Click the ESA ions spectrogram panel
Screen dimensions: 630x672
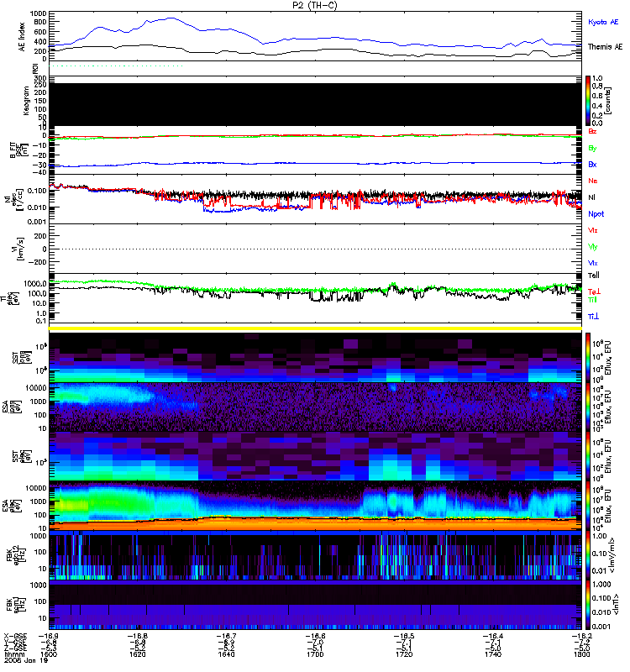pyautogui.click(x=315, y=407)
